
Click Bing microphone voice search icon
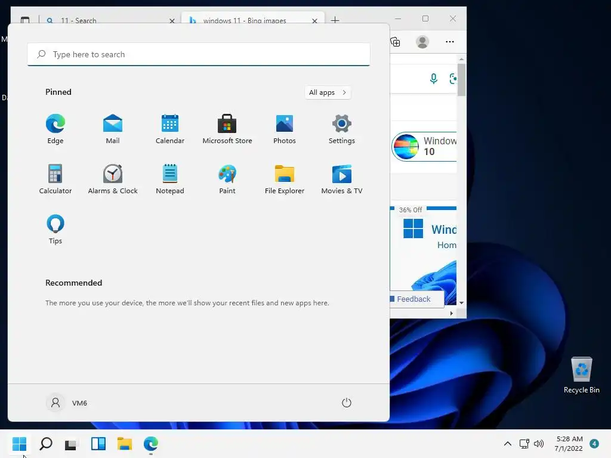pyautogui.click(x=433, y=79)
